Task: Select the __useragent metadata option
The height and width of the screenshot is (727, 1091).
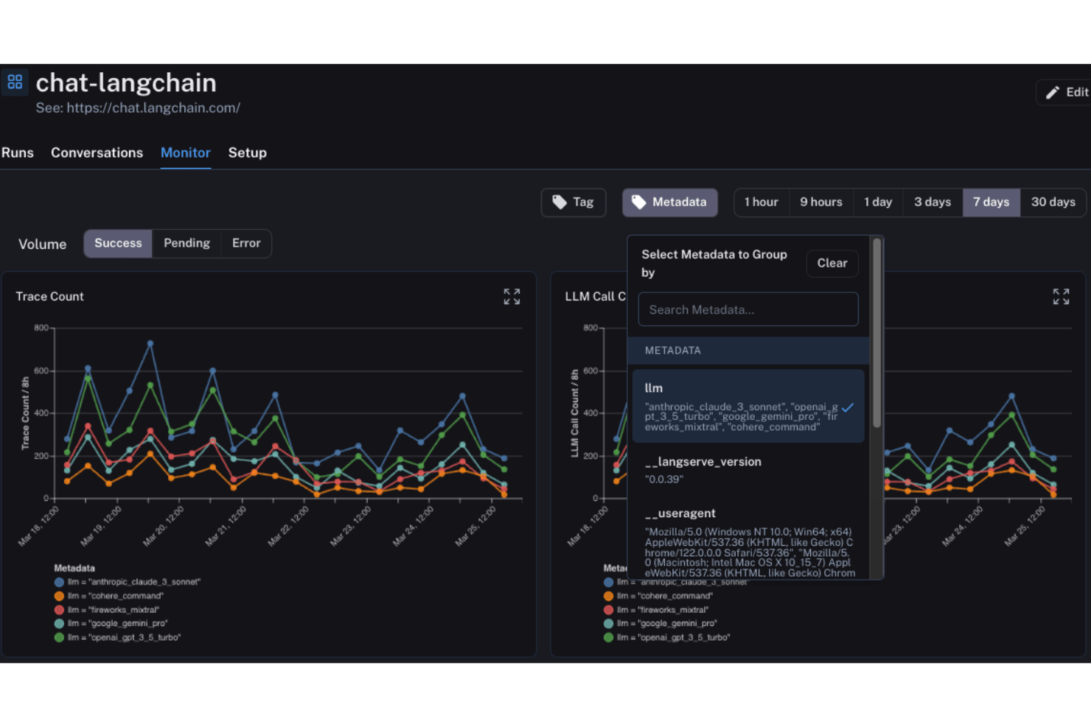Action: (x=748, y=541)
